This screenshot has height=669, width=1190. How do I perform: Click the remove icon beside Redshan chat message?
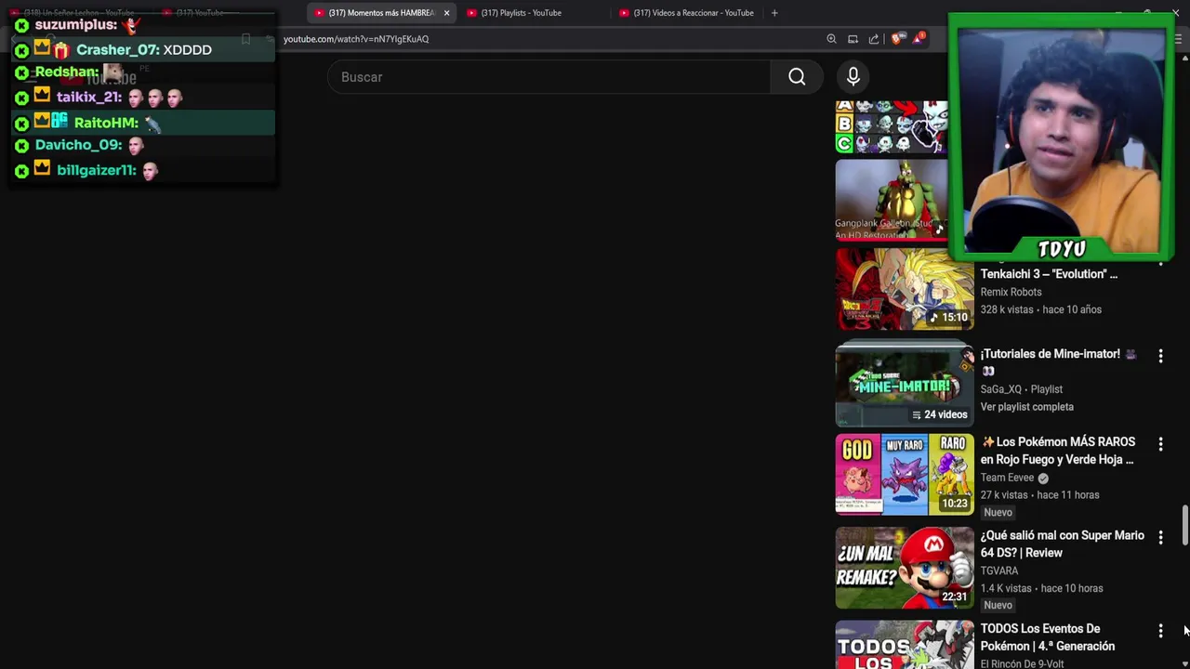(x=22, y=72)
